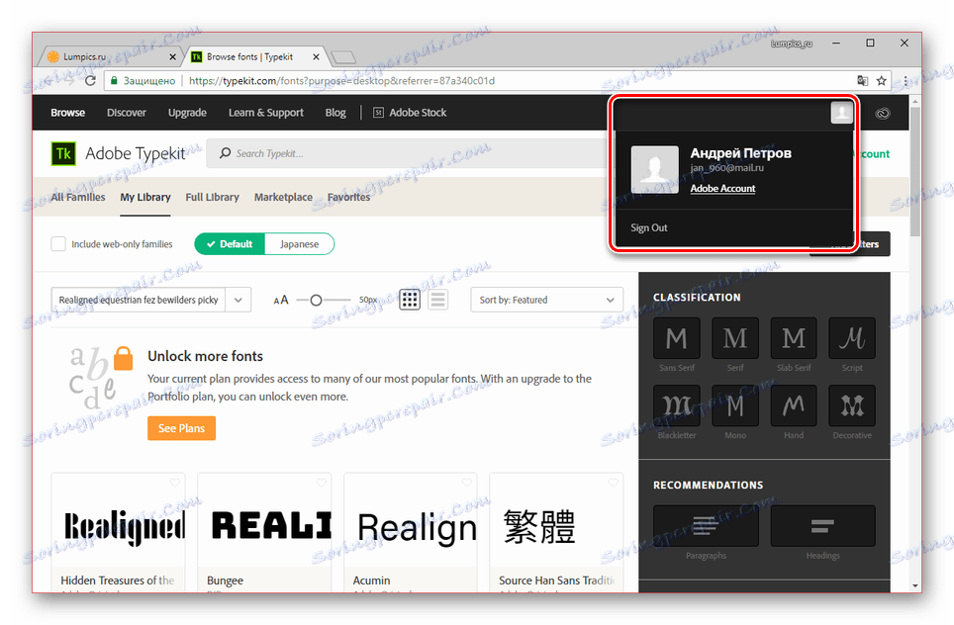Image resolution: width=954 pixels, height=625 pixels.
Task: Adjust the font size slider handle
Action: (x=316, y=300)
